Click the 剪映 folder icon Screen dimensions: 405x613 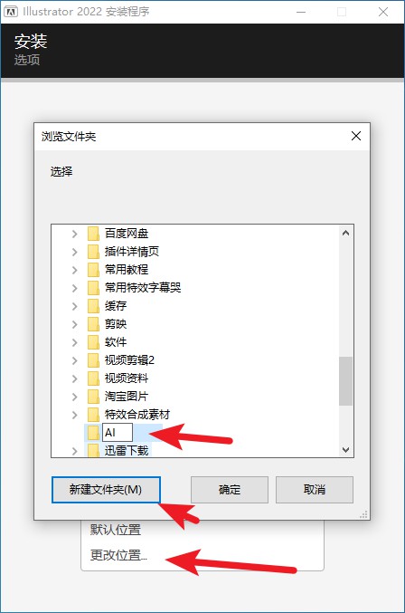pyautogui.click(x=93, y=323)
